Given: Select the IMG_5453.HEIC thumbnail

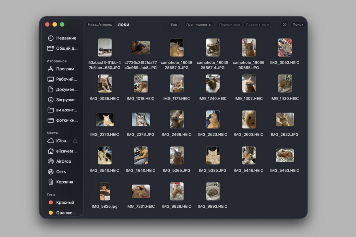Looking at the screenshot, I should pyautogui.click(x=285, y=156).
